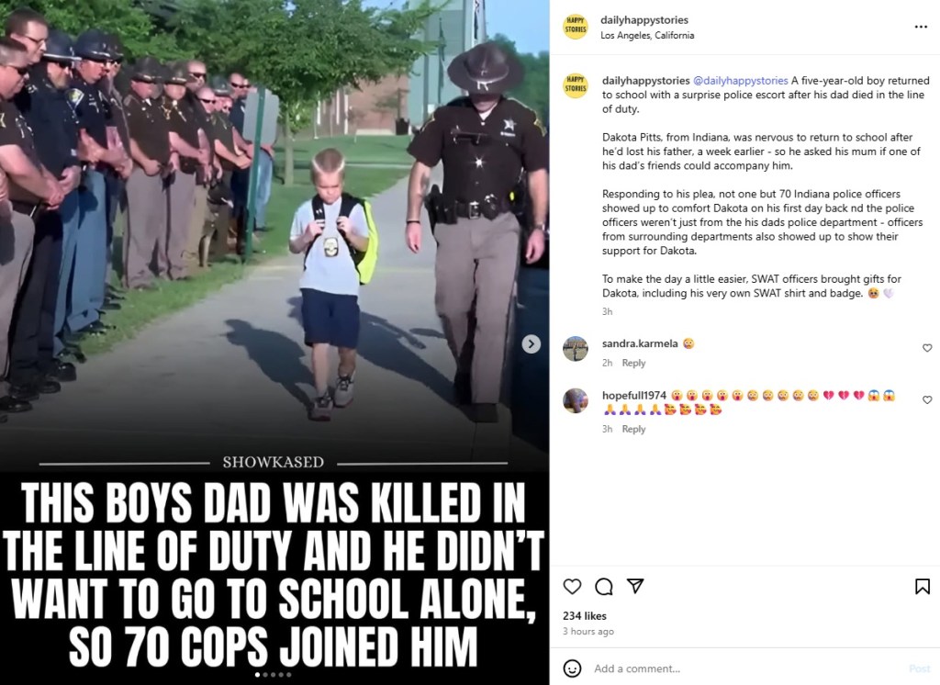The width and height of the screenshot is (940, 685).
Task: Like sandra.karmela's comment
Action: pyautogui.click(x=927, y=348)
